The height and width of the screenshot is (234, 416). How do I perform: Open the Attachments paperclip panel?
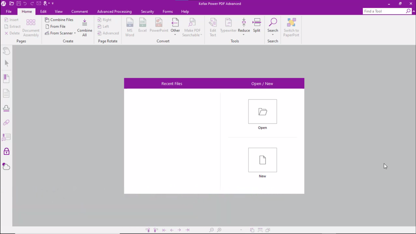(6, 122)
